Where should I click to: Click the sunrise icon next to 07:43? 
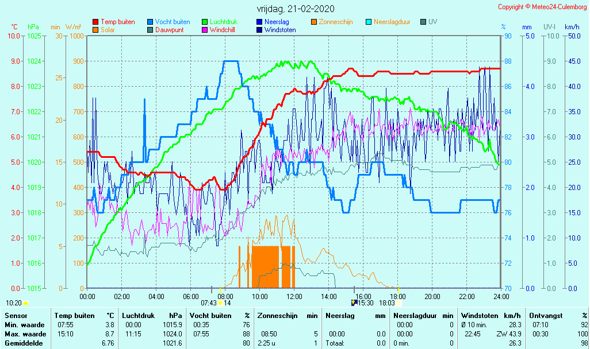pos(220,303)
